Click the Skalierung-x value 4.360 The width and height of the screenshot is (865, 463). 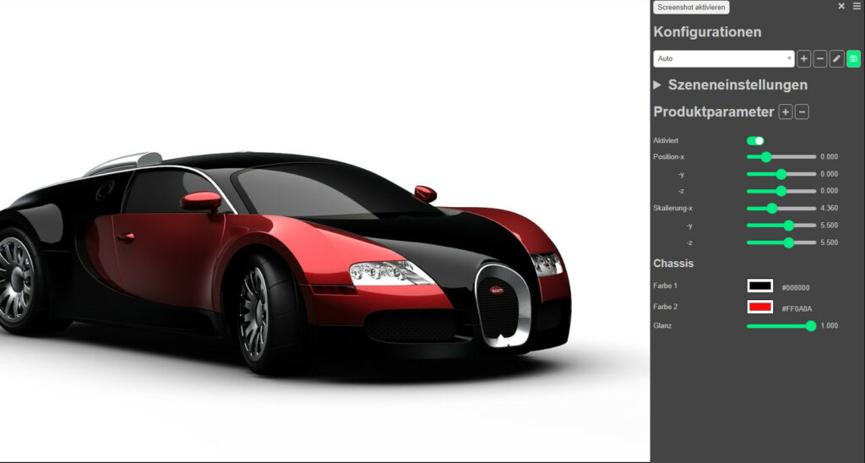point(830,208)
